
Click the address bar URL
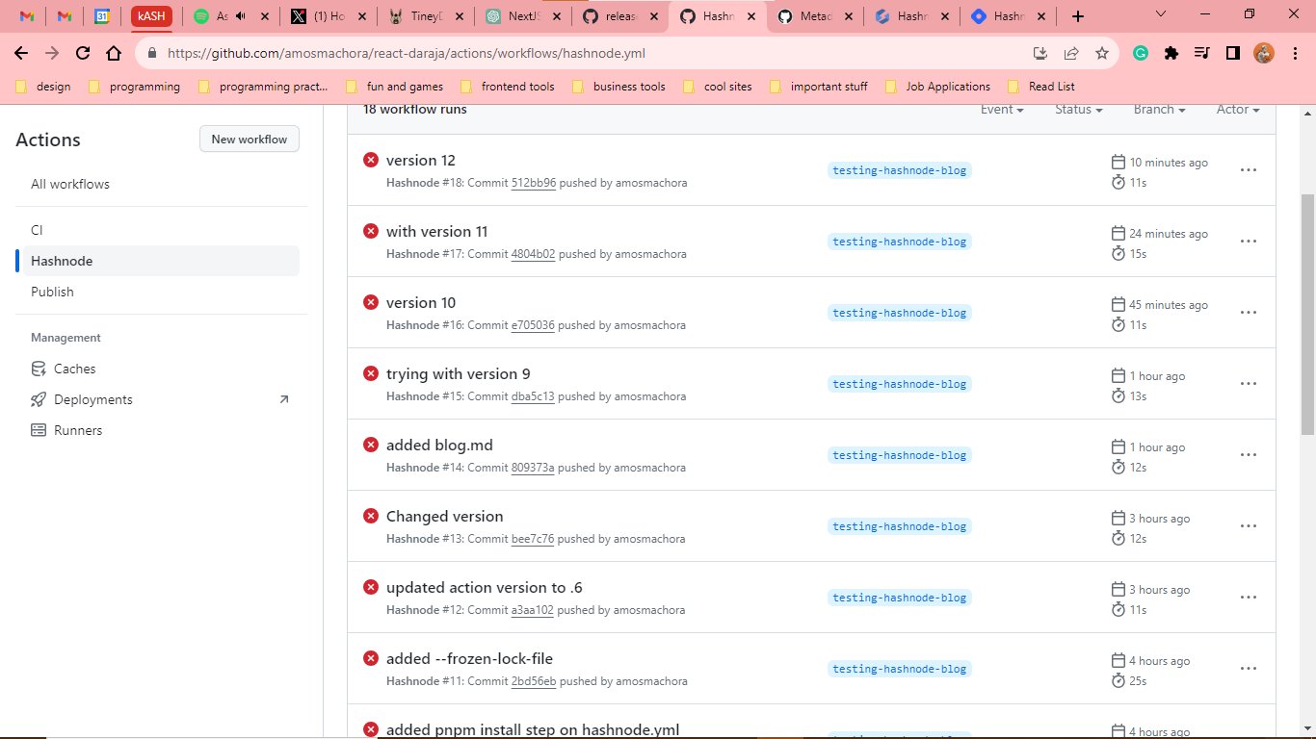(x=407, y=54)
